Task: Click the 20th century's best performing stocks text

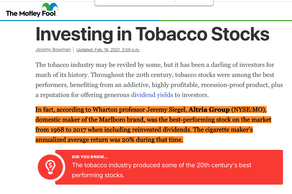Action: (162, 170)
